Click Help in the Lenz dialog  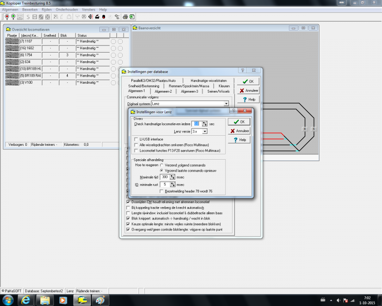click(239, 140)
